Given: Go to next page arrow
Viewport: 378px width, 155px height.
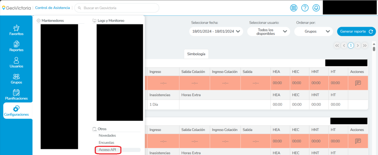Looking at the screenshot, I should (x=358, y=45).
